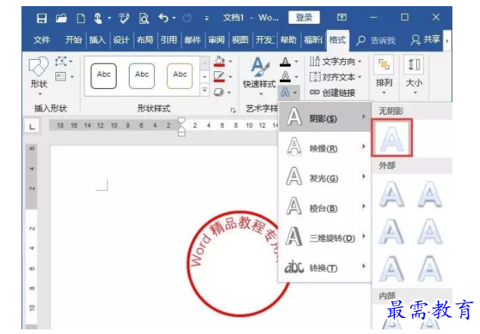Open the 排列 arrange menu
This screenshot has width=480, height=334.
pos(384,75)
